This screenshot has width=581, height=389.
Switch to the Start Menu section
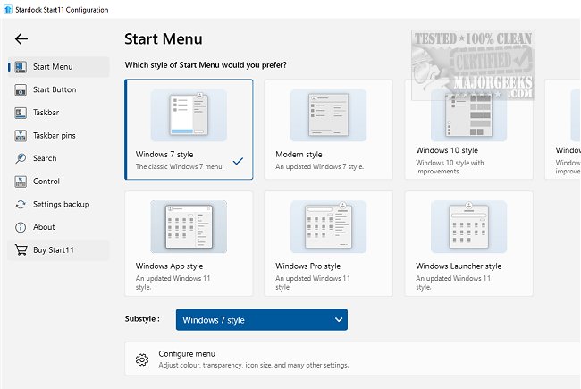point(53,67)
